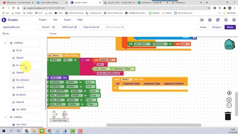Select Space1 in blocks tree
Image resolution: width=238 pixels, height=134 pixels.
pos(26,58)
